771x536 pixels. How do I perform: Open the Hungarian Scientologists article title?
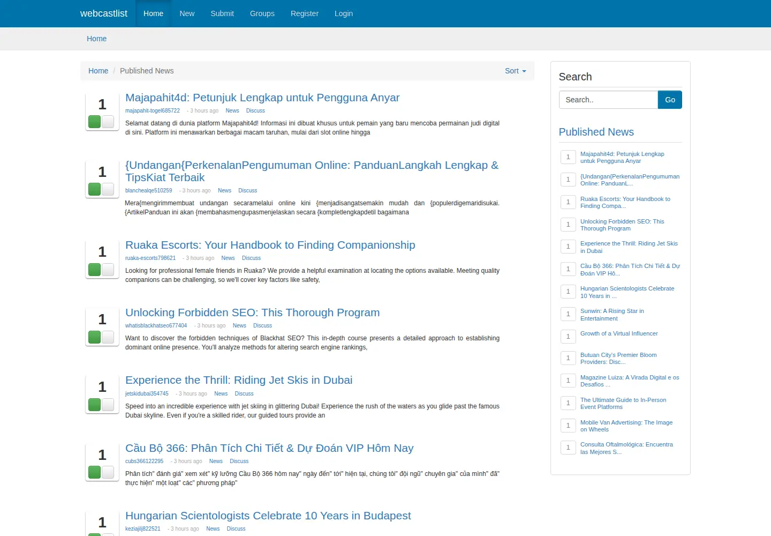(x=268, y=516)
